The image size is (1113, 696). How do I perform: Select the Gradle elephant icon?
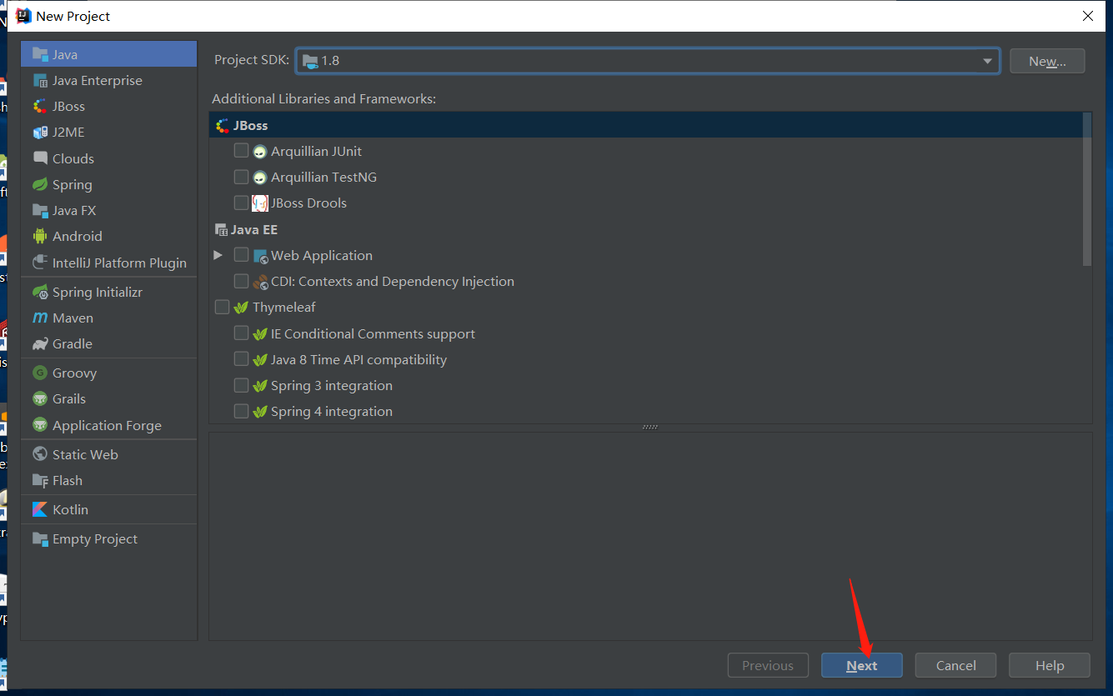[39, 343]
